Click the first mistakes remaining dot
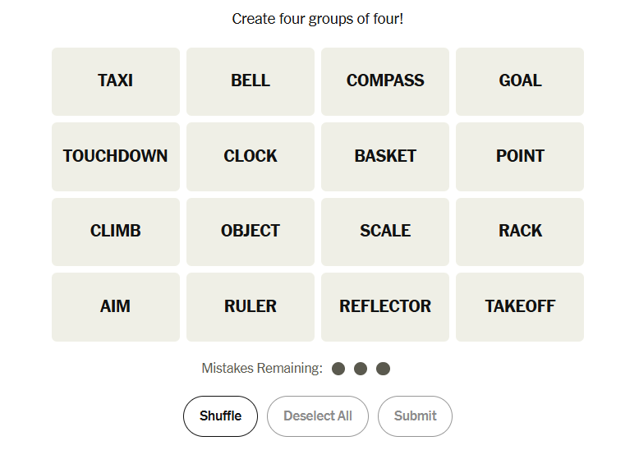The image size is (639, 450). (x=338, y=369)
